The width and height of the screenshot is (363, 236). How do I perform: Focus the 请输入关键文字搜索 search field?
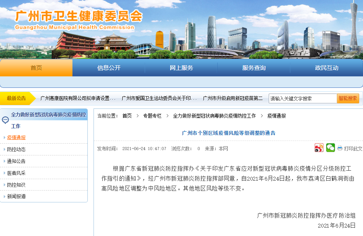(x=303, y=99)
